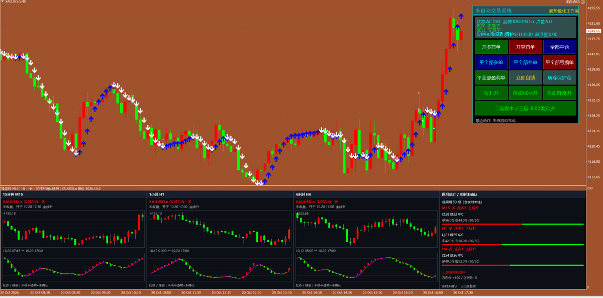603x298 pixels.
Task: Click 平全部亏损单 to close losing orders
Action: (x=559, y=62)
